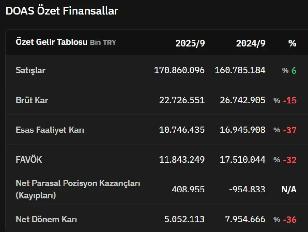Click the Bin TRY unit label
The width and height of the screenshot is (308, 232).
[103, 43]
